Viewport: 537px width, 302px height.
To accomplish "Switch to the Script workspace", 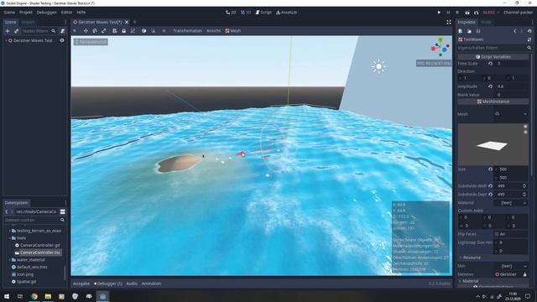I will [x=263, y=13].
